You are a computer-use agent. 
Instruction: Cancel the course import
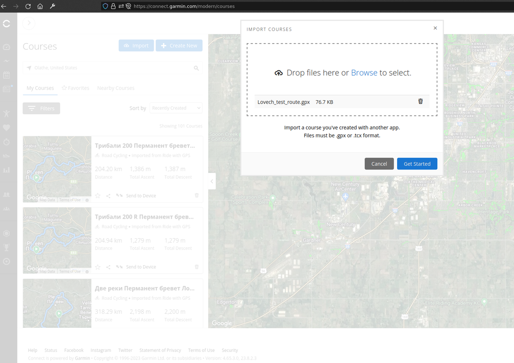379,164
